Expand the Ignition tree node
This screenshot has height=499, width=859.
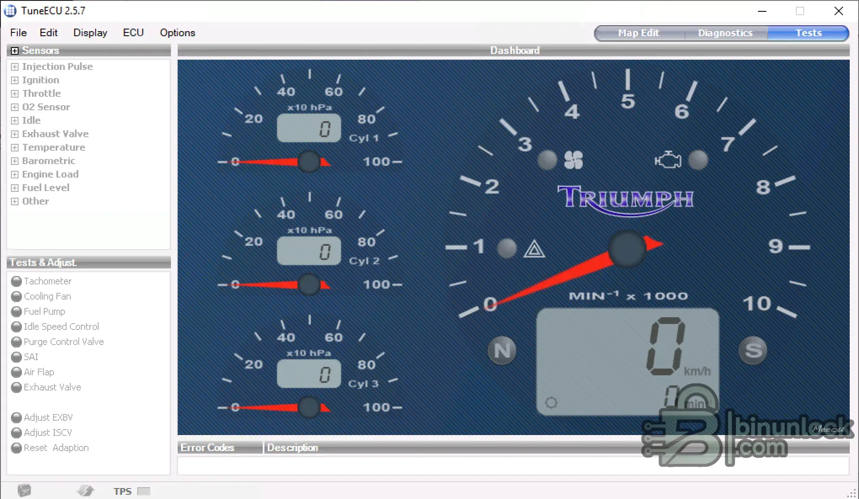[15, 80]
